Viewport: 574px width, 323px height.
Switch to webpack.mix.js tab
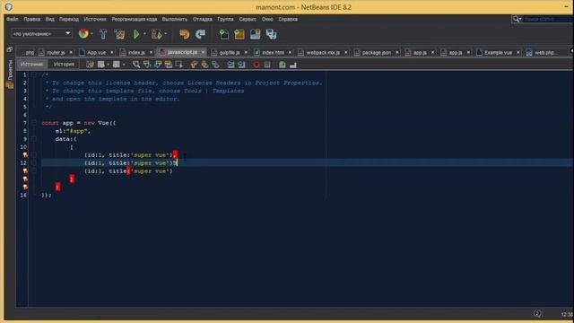click(323, 53)
